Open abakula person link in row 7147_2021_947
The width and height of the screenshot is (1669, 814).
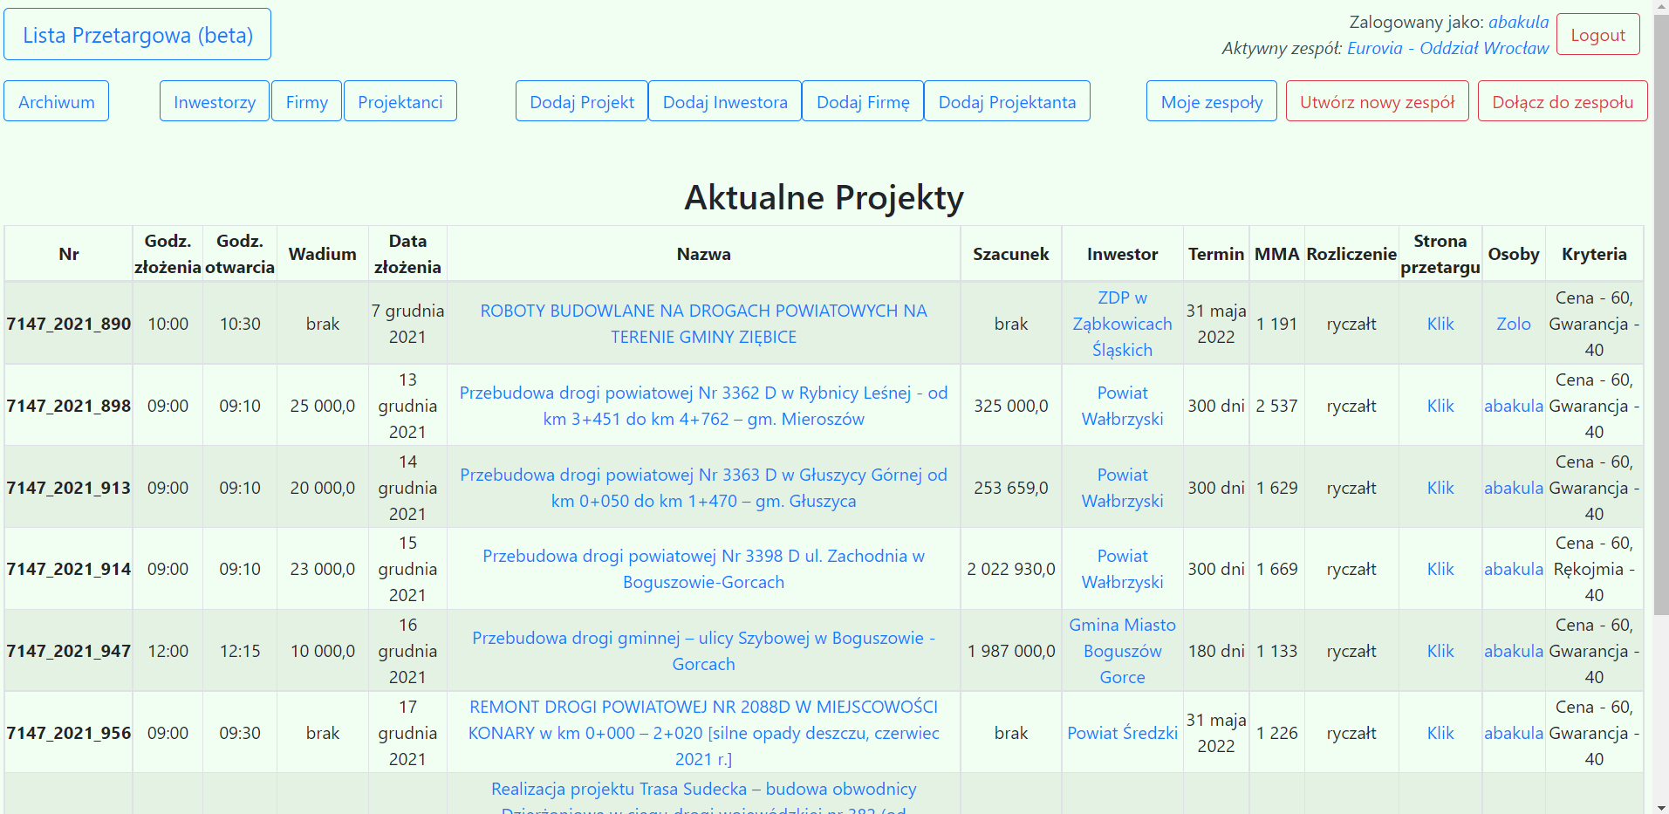pos(1513,651)
